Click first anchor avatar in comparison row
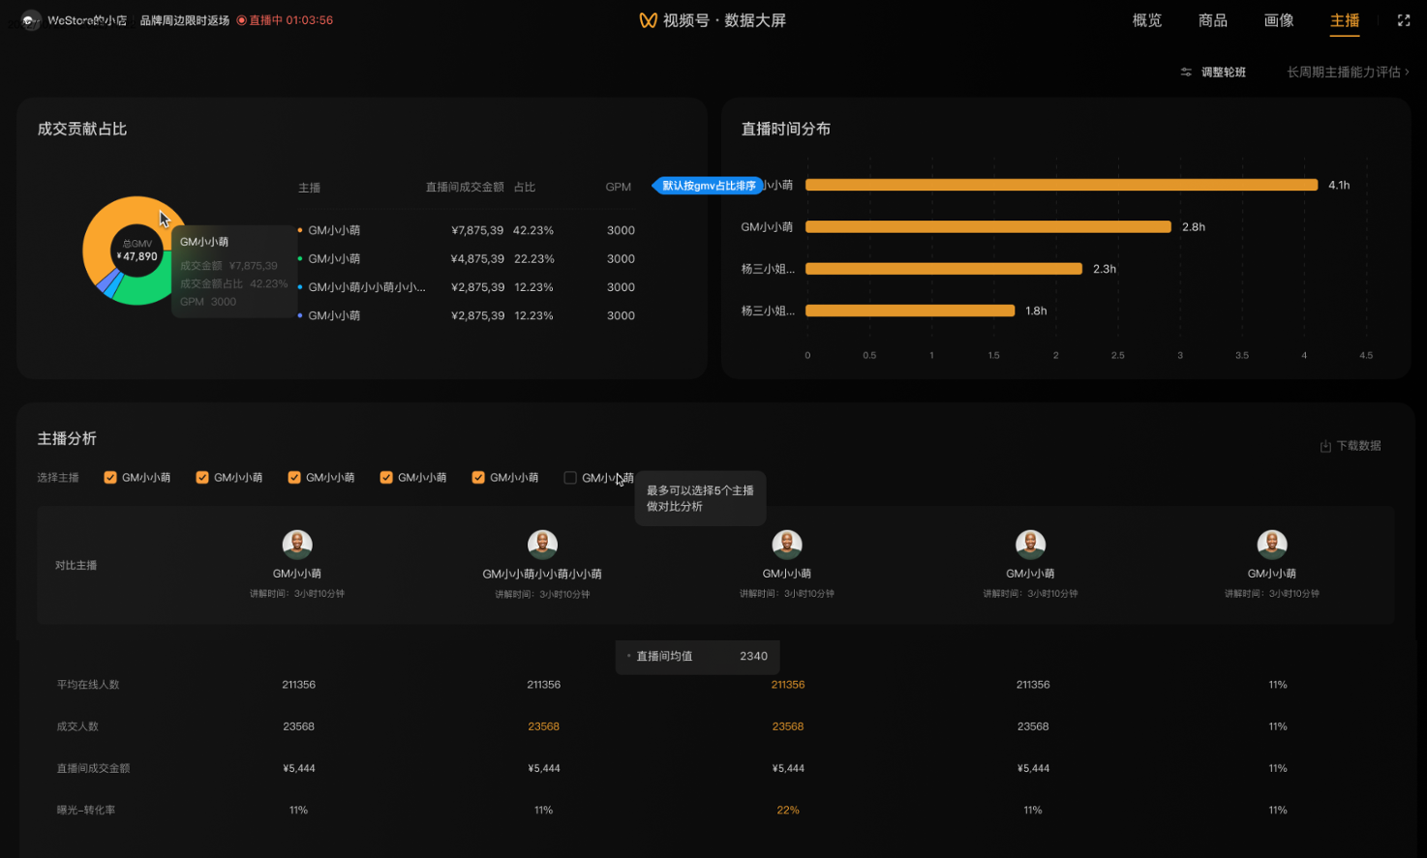1427x858 pixels. [x=297, y=544]
